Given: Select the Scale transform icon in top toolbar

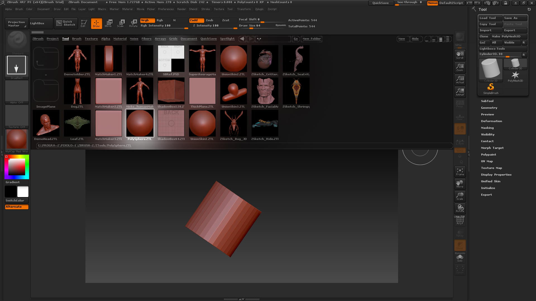Looking at the screenshot, I should coord(121,23).
